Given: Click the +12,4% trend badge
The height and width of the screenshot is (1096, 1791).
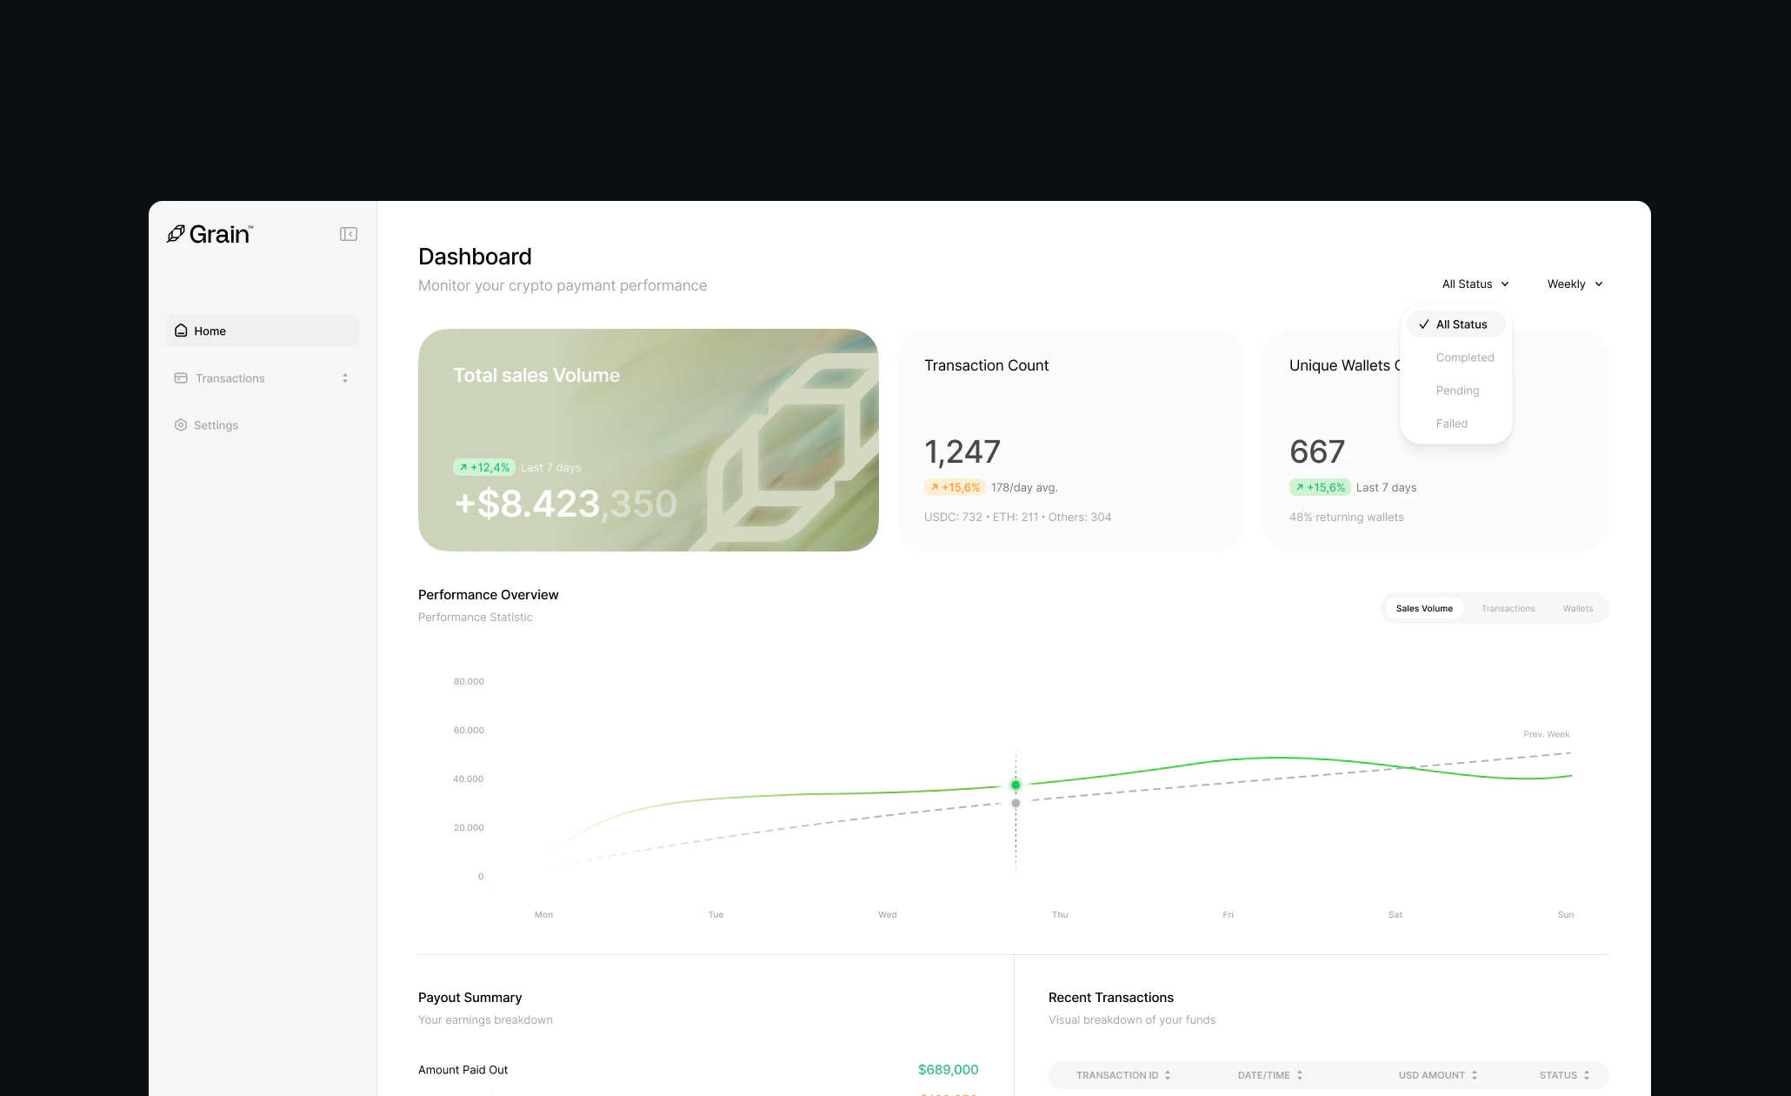Looking at the screenshot, I should 483,467.
